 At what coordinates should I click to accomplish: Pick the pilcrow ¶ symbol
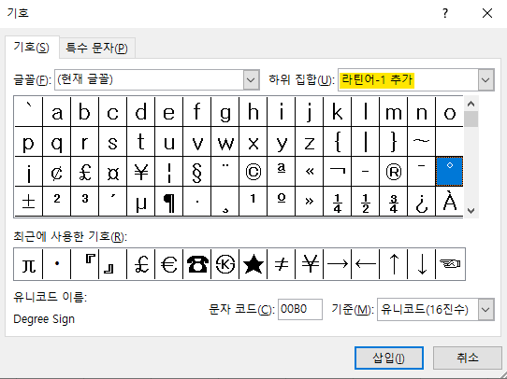(x=168, y=202)
